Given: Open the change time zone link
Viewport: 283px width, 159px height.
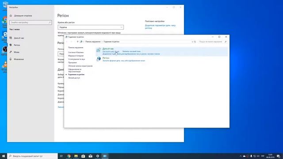Looking at the screenshot, I should click(x=131, y=51).
